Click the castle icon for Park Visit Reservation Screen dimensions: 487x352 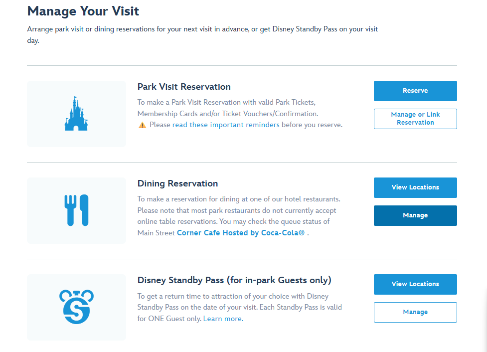pyautogui.click(x=76, y=114)
